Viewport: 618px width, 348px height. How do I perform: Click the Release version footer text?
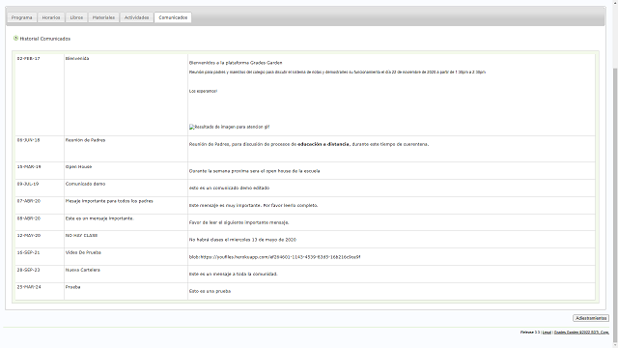point(530,333)
